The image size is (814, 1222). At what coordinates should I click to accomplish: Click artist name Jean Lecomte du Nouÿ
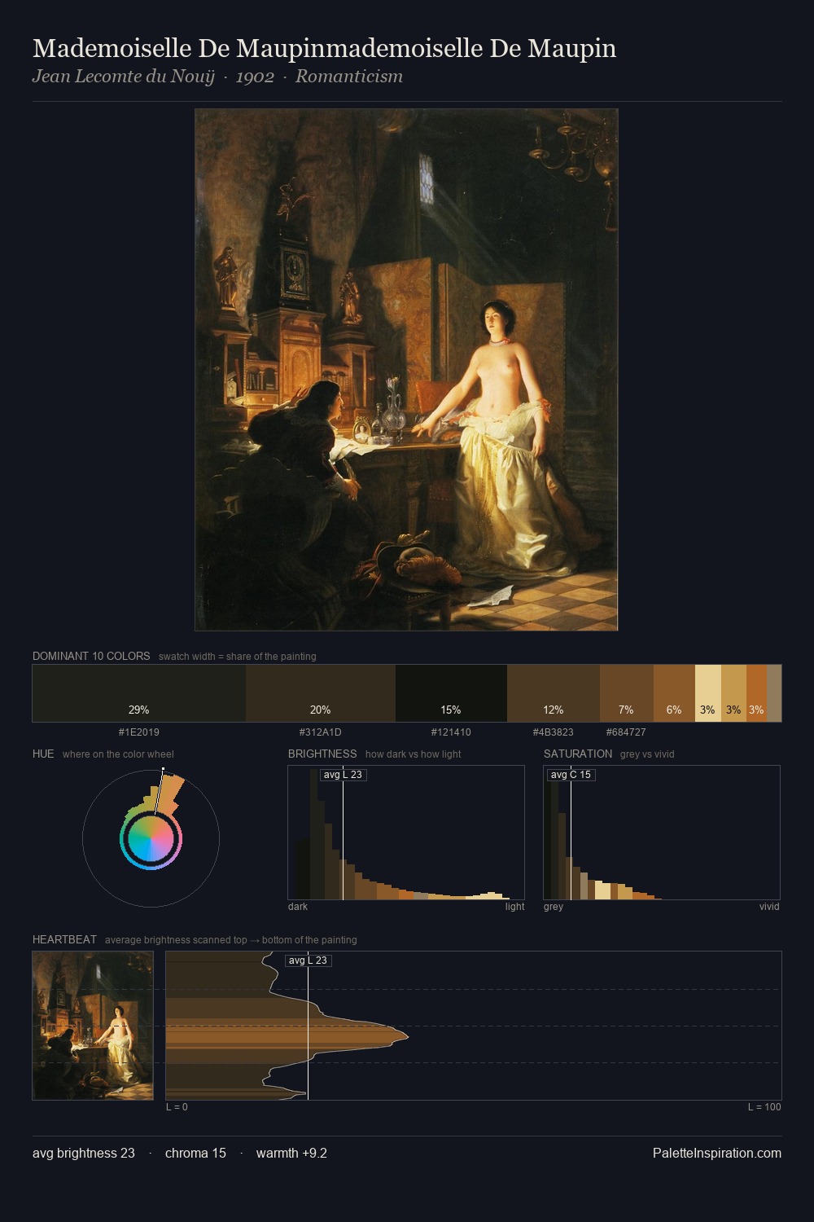click(x=124, y=77)
